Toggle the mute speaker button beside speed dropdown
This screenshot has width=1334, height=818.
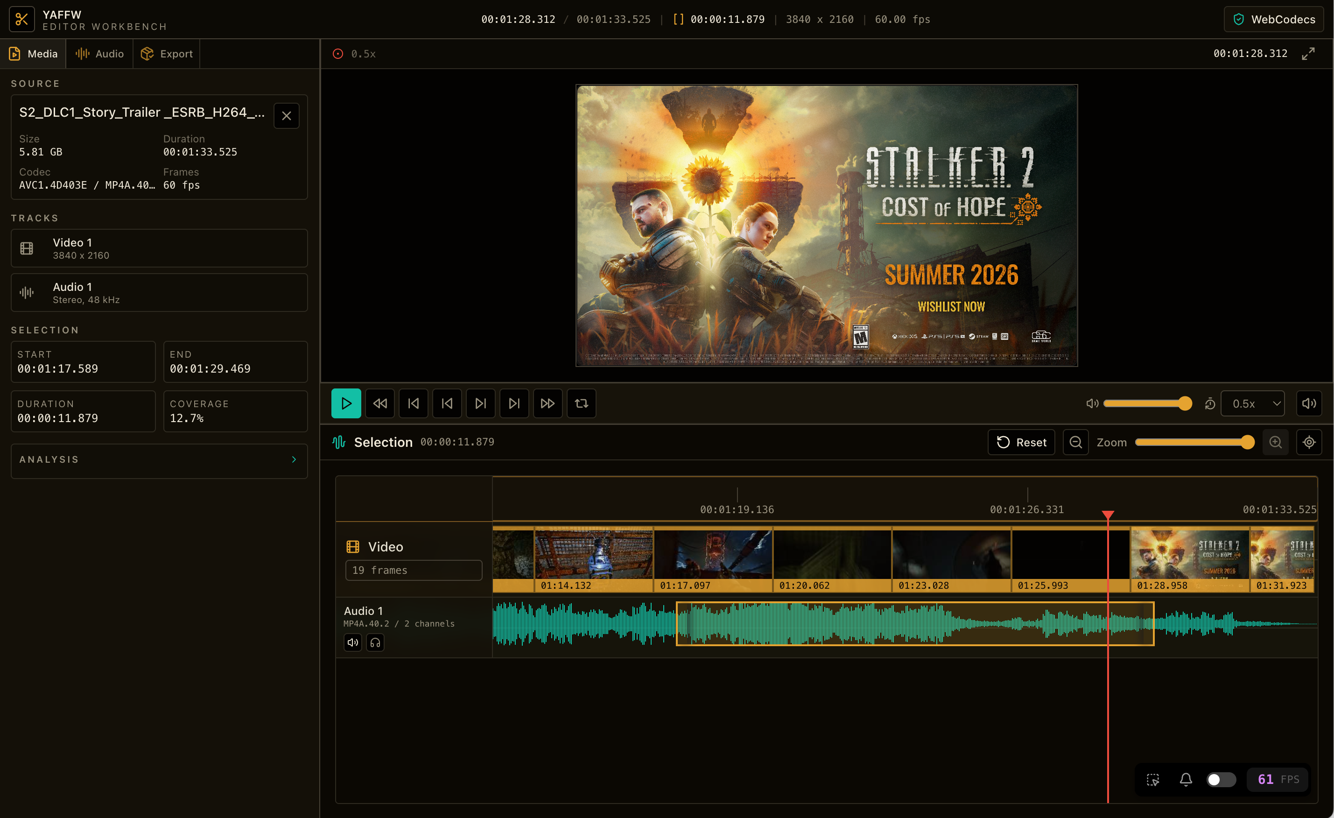[x=1308, y=403]
